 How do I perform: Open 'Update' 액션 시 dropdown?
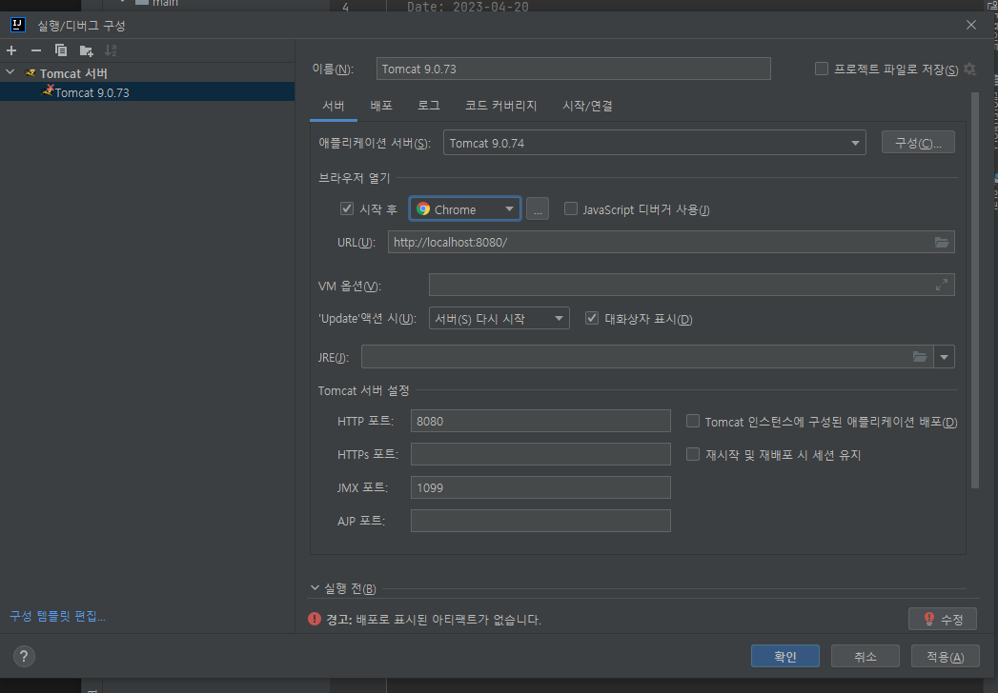tap(499, 319)
